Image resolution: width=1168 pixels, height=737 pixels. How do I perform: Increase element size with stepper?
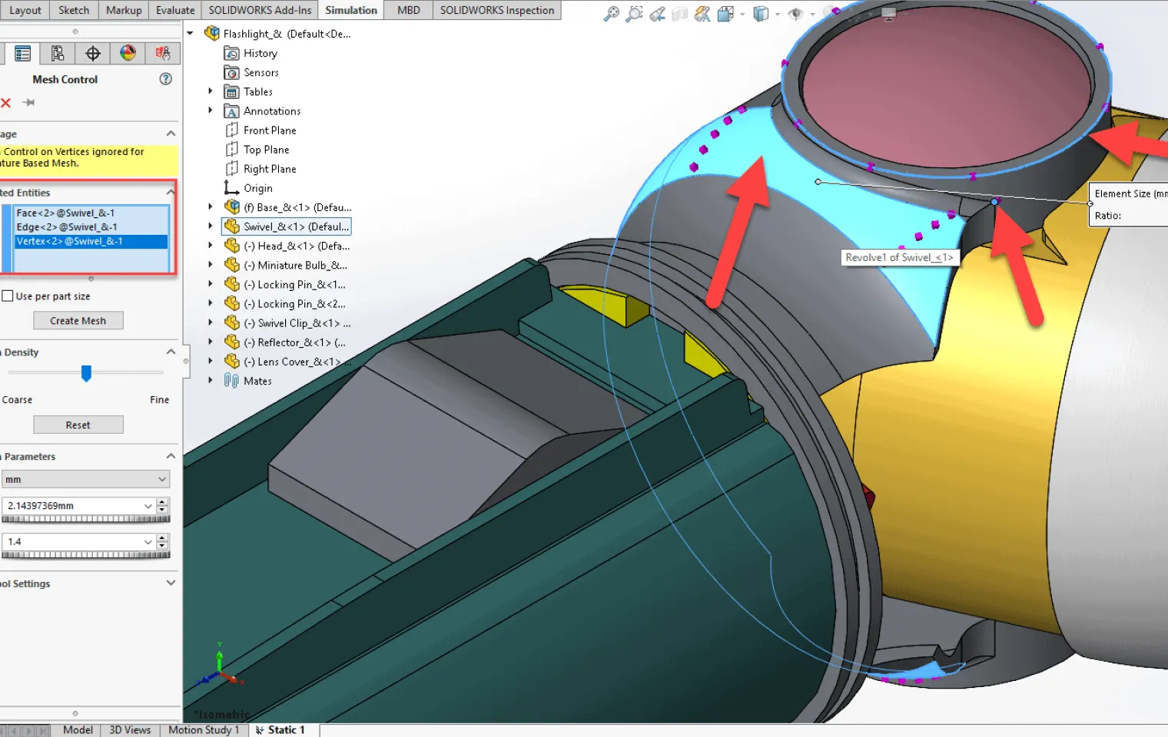(162, 502)
